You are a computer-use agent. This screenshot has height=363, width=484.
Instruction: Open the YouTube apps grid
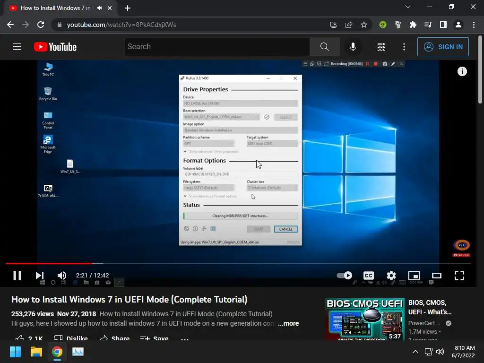[x=381, y=47]
